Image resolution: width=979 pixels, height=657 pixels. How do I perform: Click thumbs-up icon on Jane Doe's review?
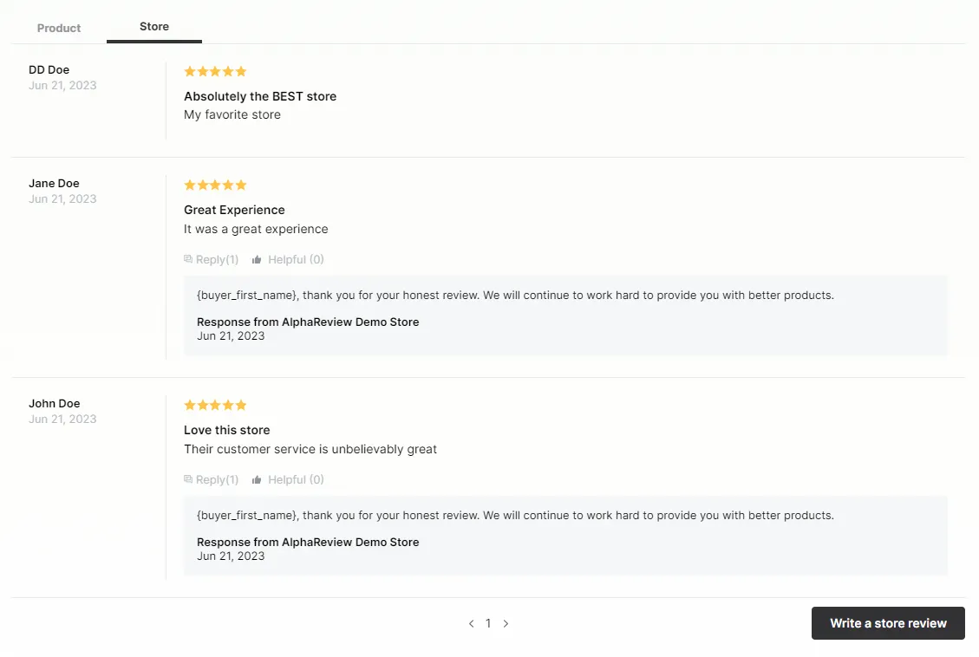click(257, 259)
